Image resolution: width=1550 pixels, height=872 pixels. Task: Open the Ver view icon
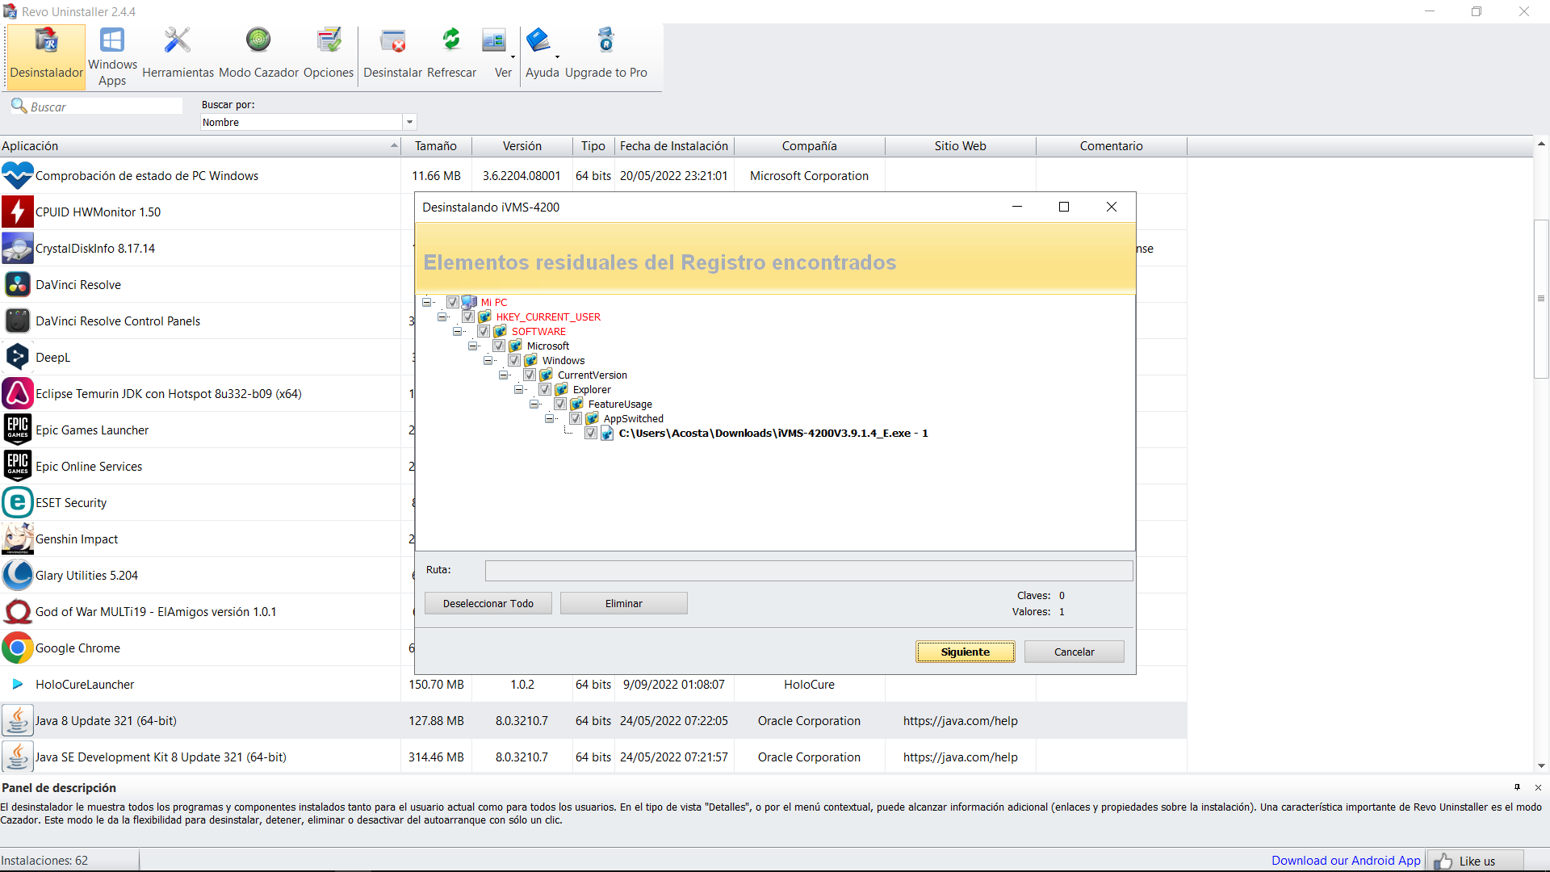click(x=494, y=40)
